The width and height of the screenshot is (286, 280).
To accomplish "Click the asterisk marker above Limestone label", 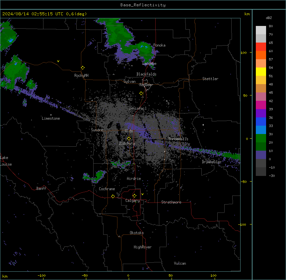I will pos(51,115).
